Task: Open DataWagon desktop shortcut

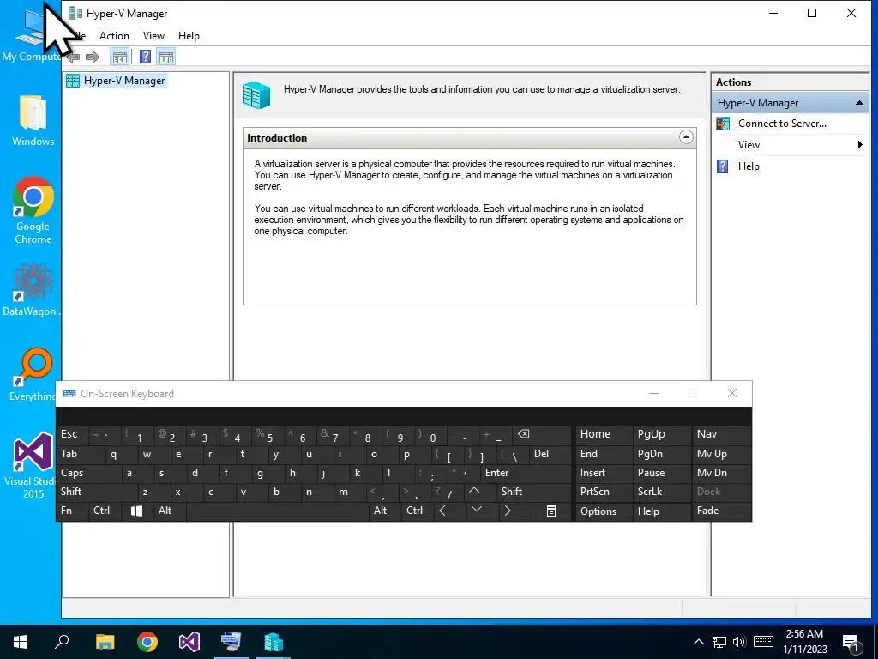Action: tap(32, 289)
